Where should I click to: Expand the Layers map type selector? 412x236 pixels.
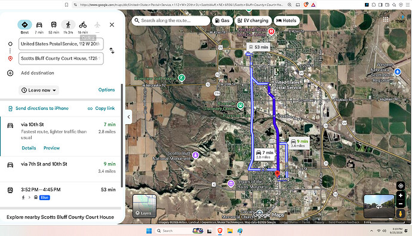click(x=144, y=206)
